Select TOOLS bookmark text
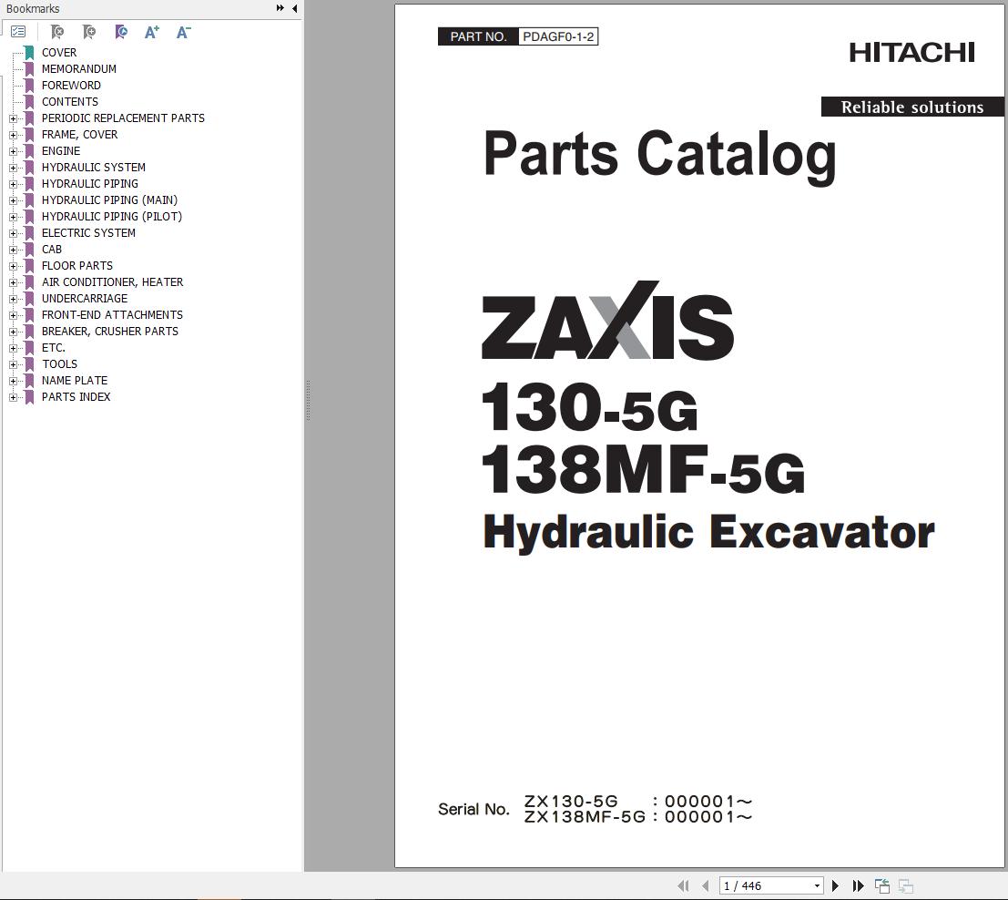This screenshot has height=900, width=1008. pyautogui.click(x=60, y=364)
